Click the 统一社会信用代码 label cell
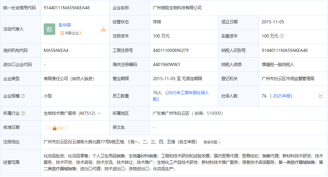Image resolution: width=328 pixels, height=177 pixels. coord(20,8)
